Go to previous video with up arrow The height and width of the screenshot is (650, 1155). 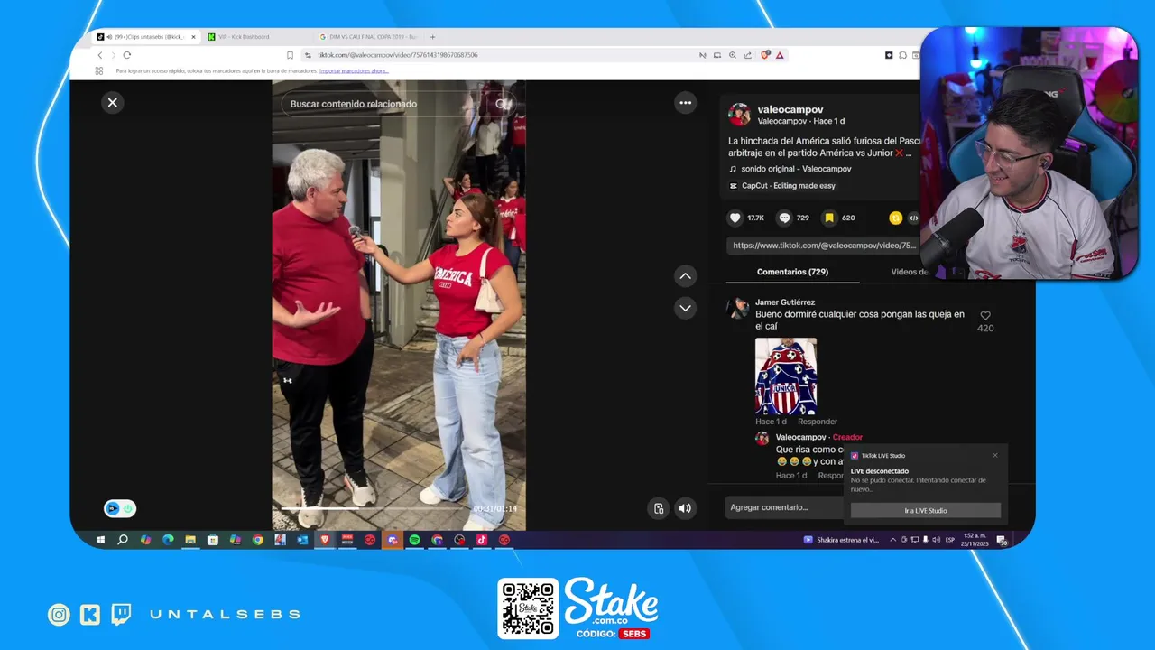point(686,276)
